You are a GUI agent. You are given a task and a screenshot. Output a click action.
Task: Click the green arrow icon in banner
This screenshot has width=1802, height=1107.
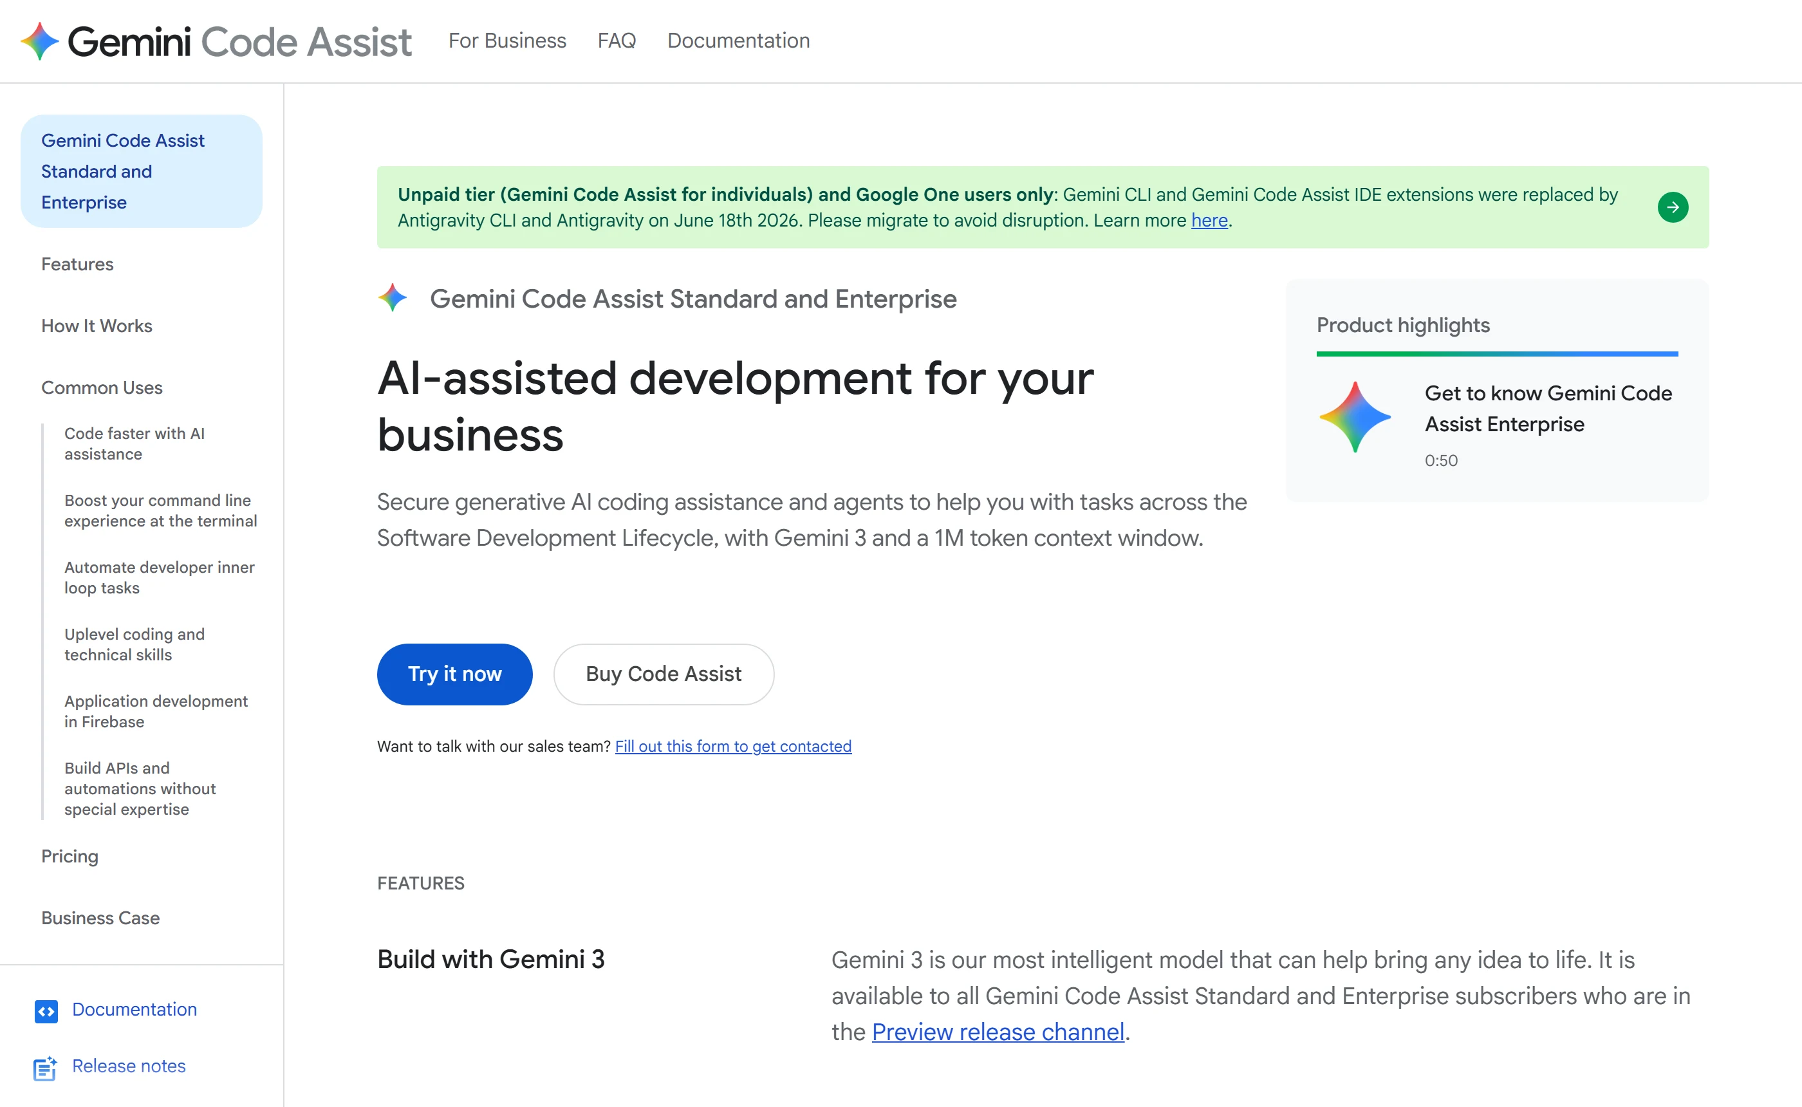1673,207
